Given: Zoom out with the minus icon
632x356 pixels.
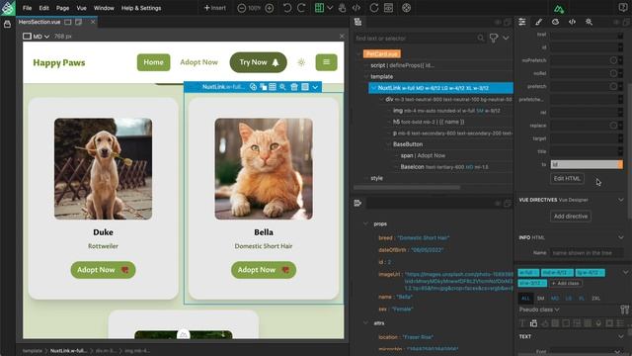Looking at the screenshot, I should pos(241,8).
